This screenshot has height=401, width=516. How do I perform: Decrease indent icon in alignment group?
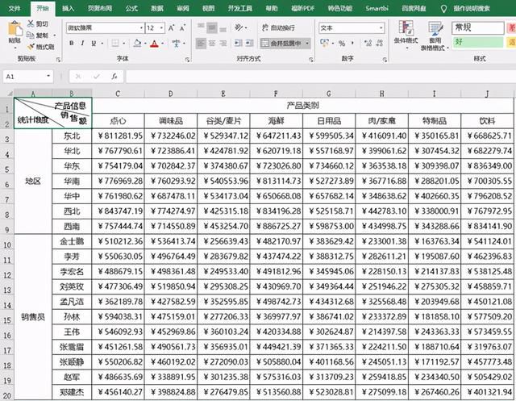[238, 43]
